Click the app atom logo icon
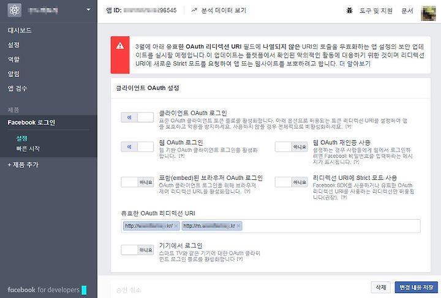The image size is (441, 298). coord(14,10)
